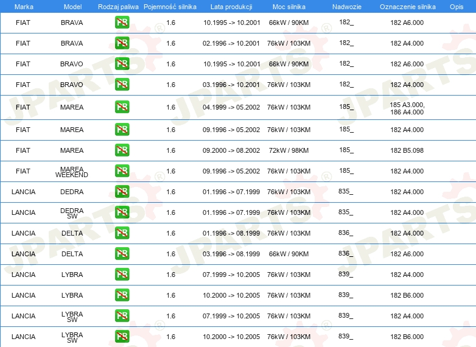Click BRAVA model in the 02.1996 row
The width and height of the screenshot is (476, 347).
tap(72, 43)
